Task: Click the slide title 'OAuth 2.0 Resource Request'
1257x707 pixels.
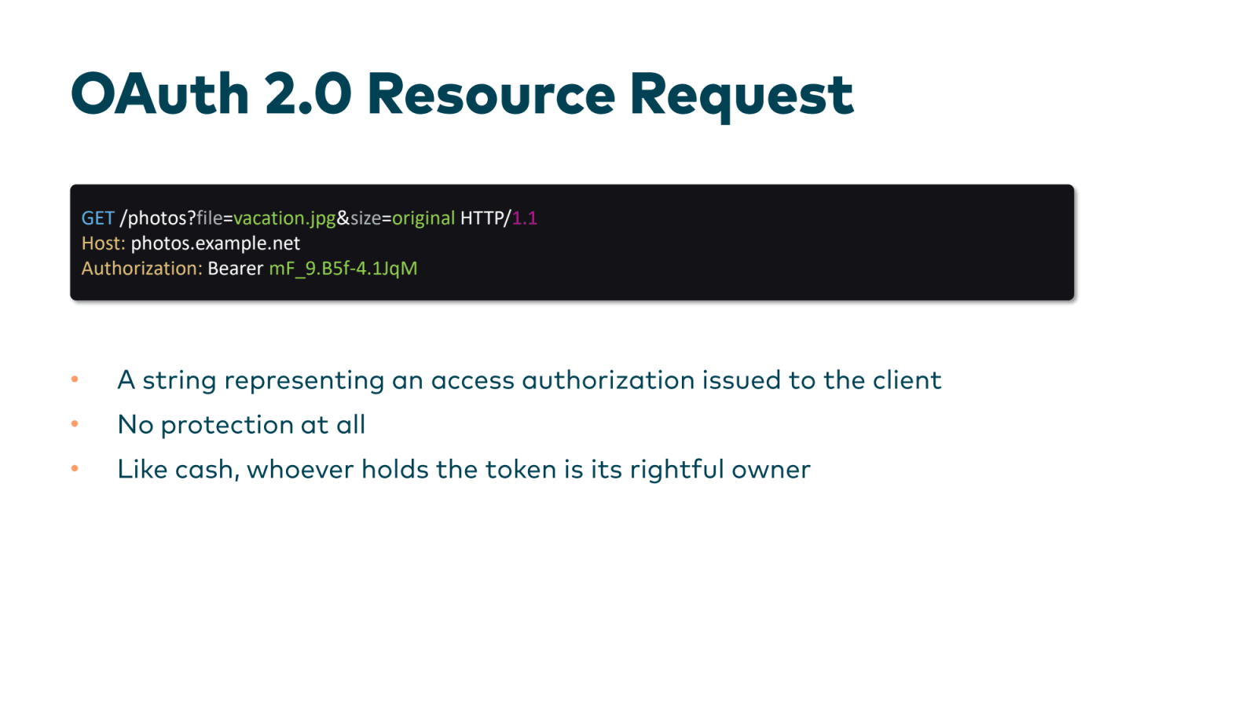Action: 464,94
